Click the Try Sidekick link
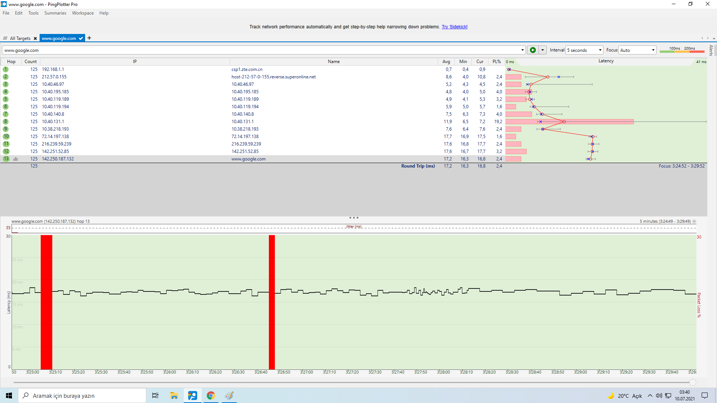 click(x=454, y=27)
